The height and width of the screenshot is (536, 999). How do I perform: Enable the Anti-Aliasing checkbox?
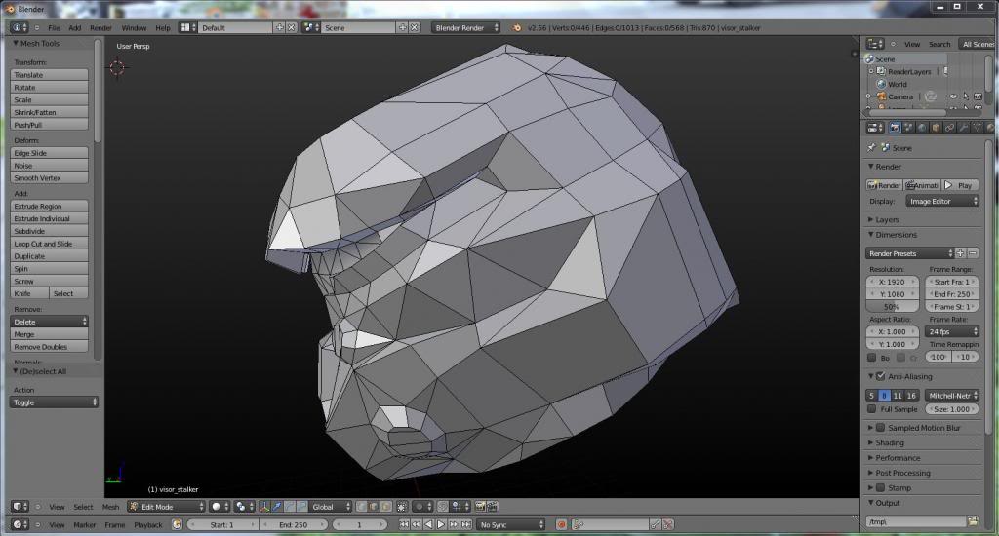(x=881, y=376)
